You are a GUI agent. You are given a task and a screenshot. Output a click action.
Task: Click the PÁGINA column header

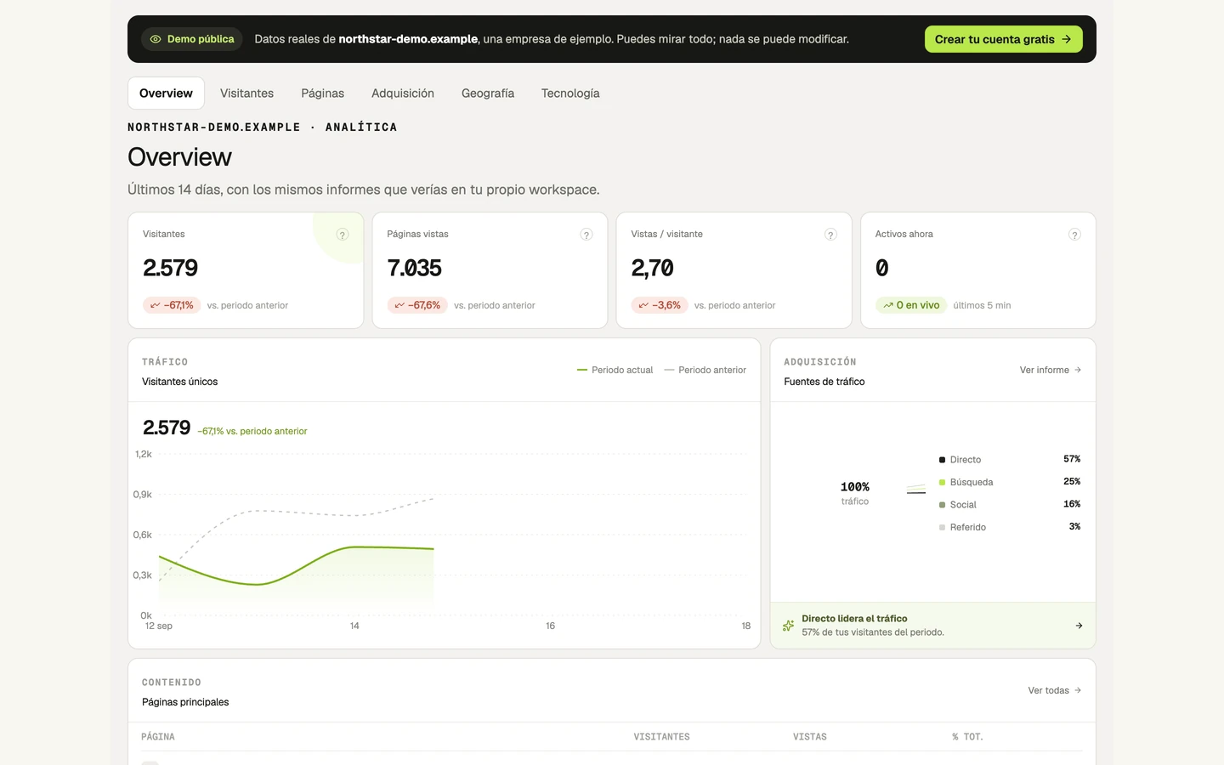click(158, 737)
